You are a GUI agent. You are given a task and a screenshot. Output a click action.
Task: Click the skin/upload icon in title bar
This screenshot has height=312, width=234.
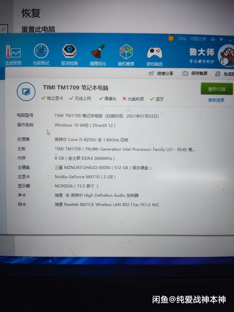coord(213,39)
